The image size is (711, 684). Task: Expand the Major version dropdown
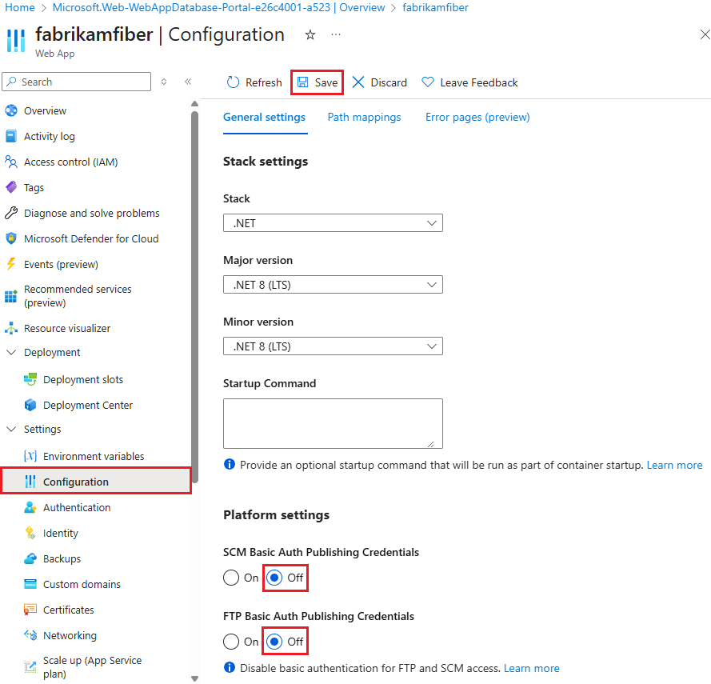click(x=333, y=284)
